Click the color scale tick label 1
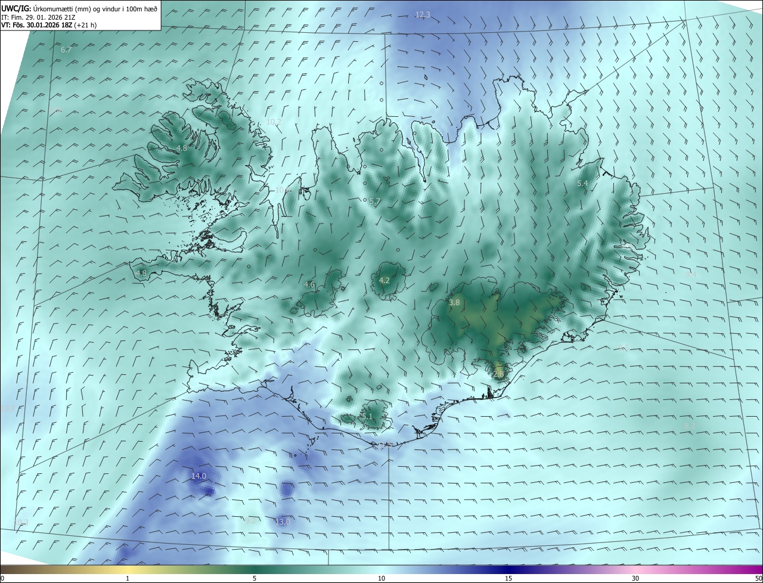This screenshot has width=763, height=583. pyautogui.click(x=128, y=578)
